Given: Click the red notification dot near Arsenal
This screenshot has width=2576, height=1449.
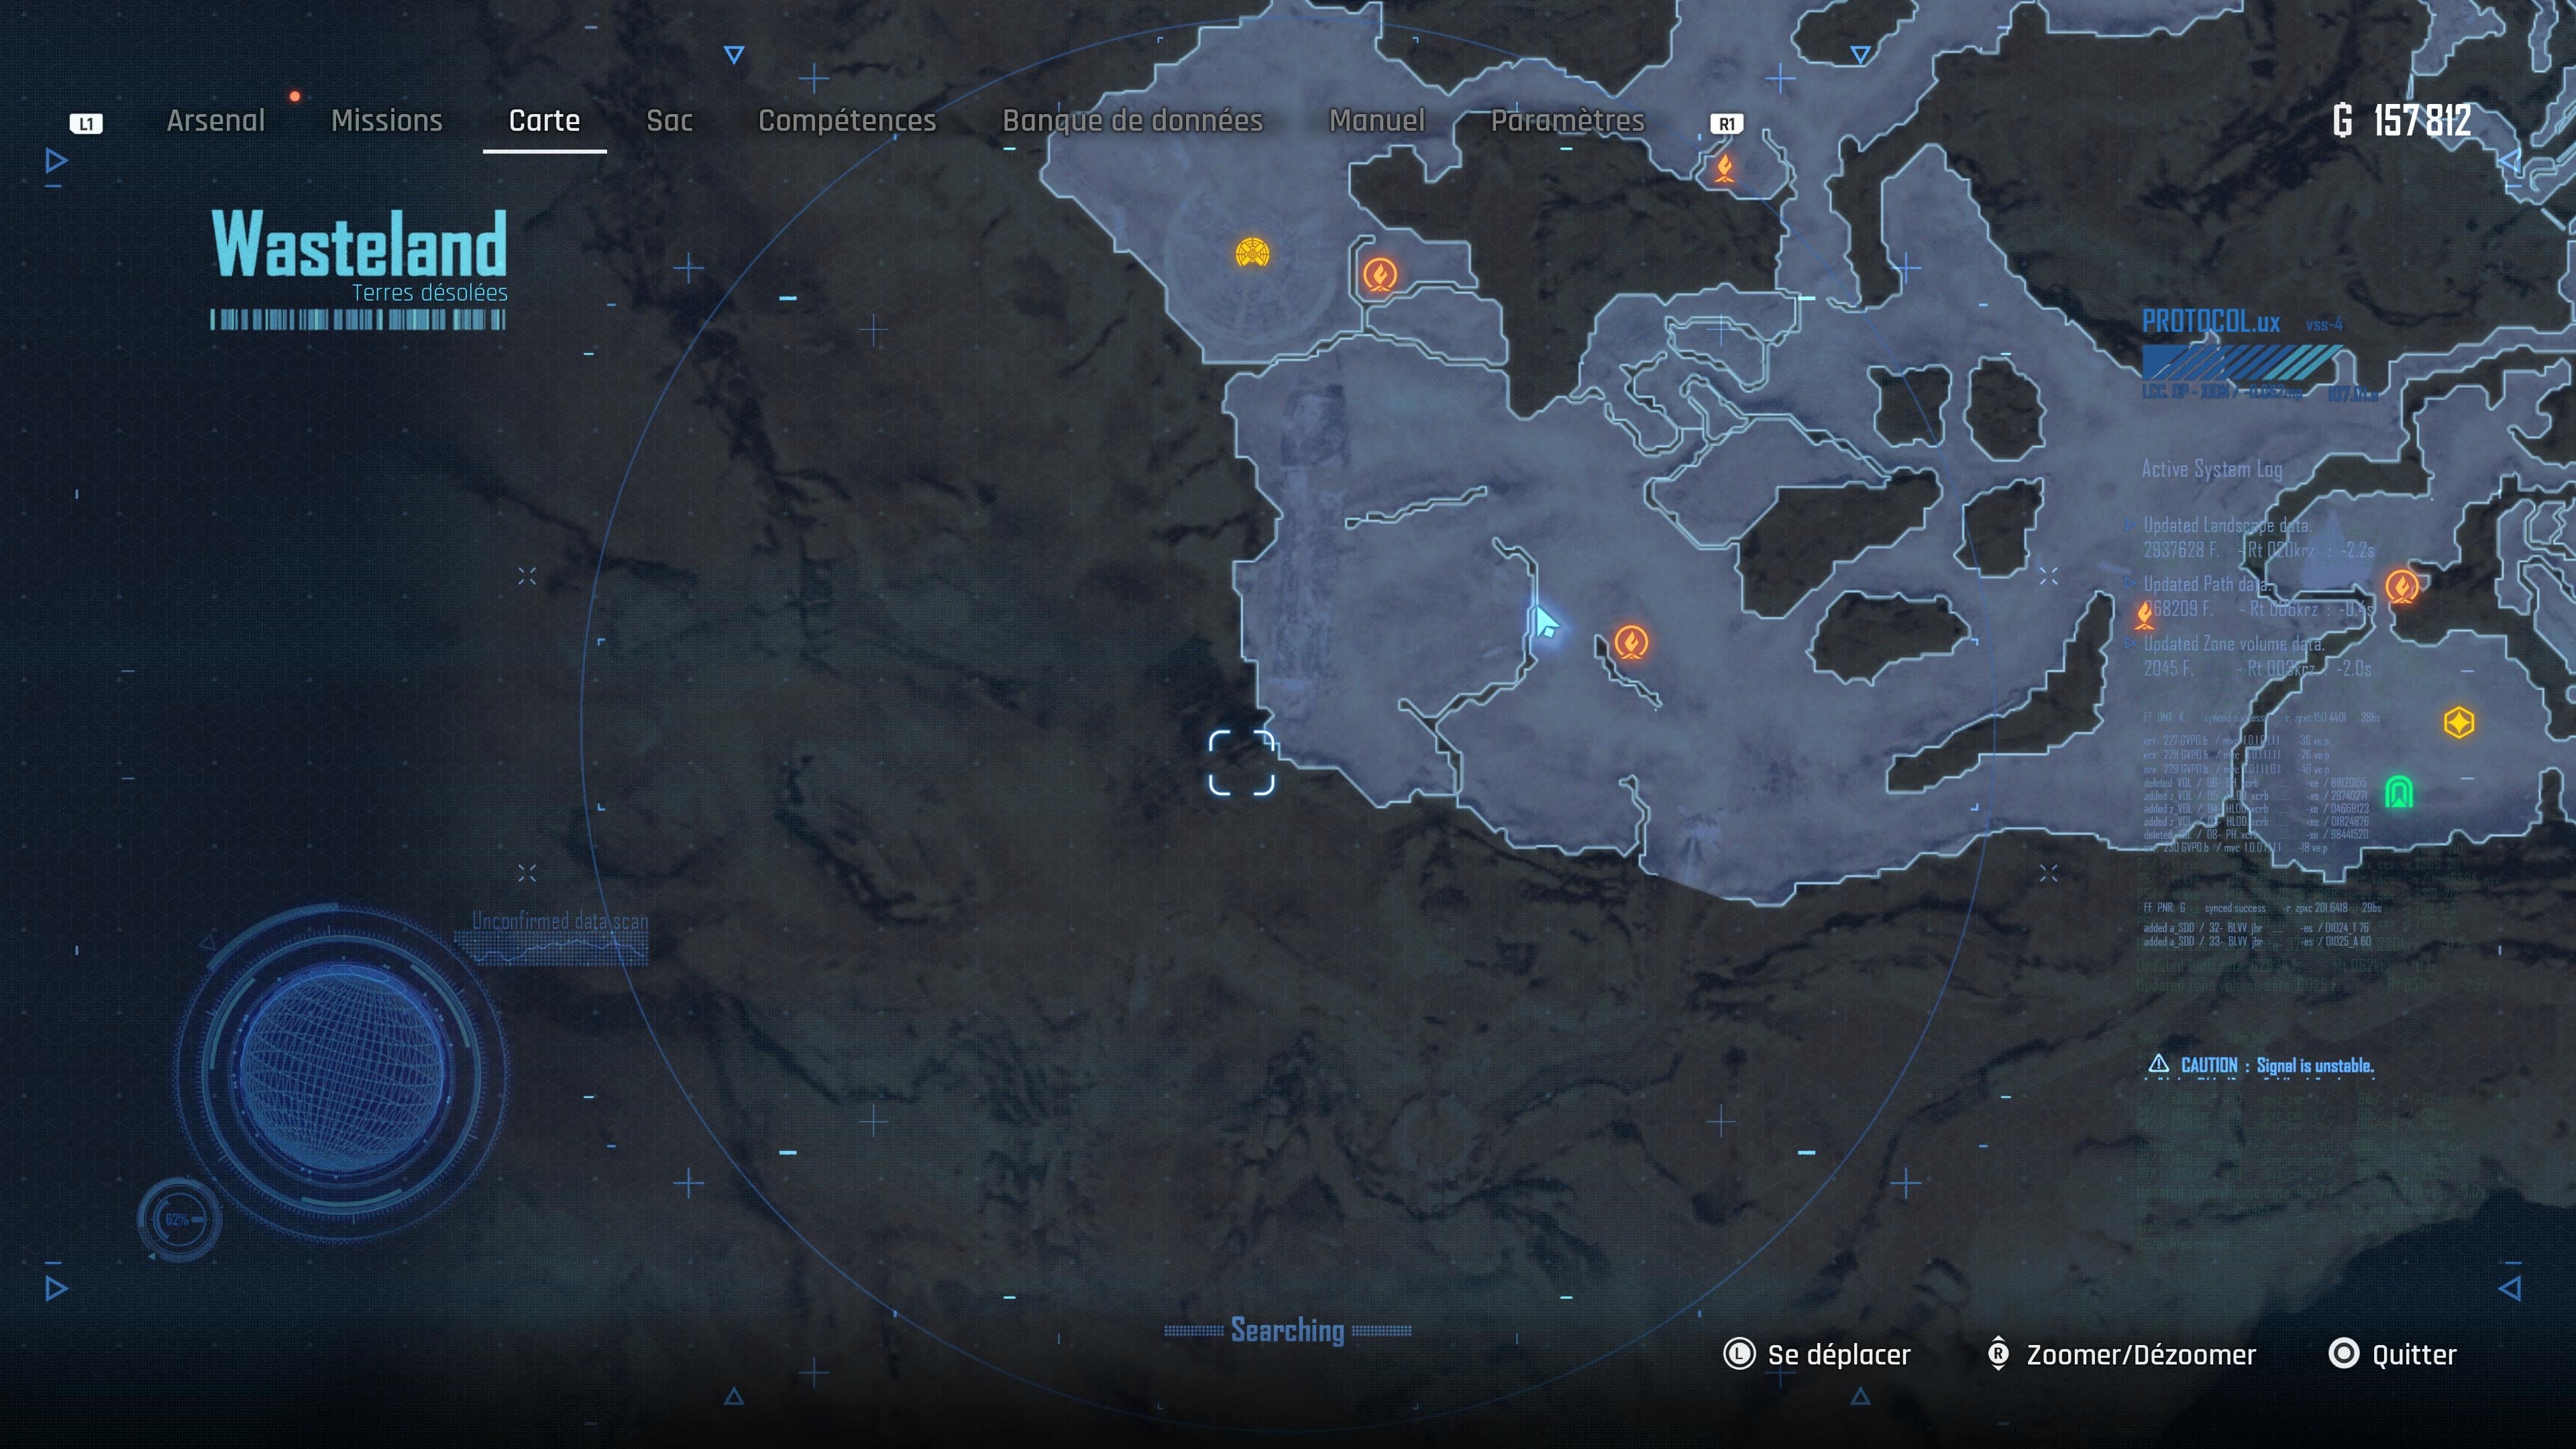Looking at the screenshot, I should coord(295,96).
